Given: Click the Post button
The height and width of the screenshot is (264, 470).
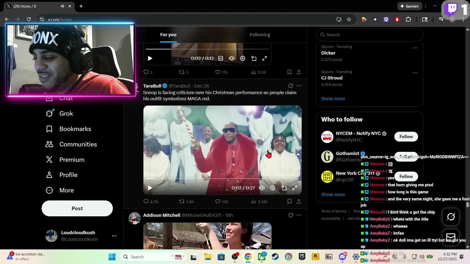Looking at the screenshot, I should [x=77, y=208].
